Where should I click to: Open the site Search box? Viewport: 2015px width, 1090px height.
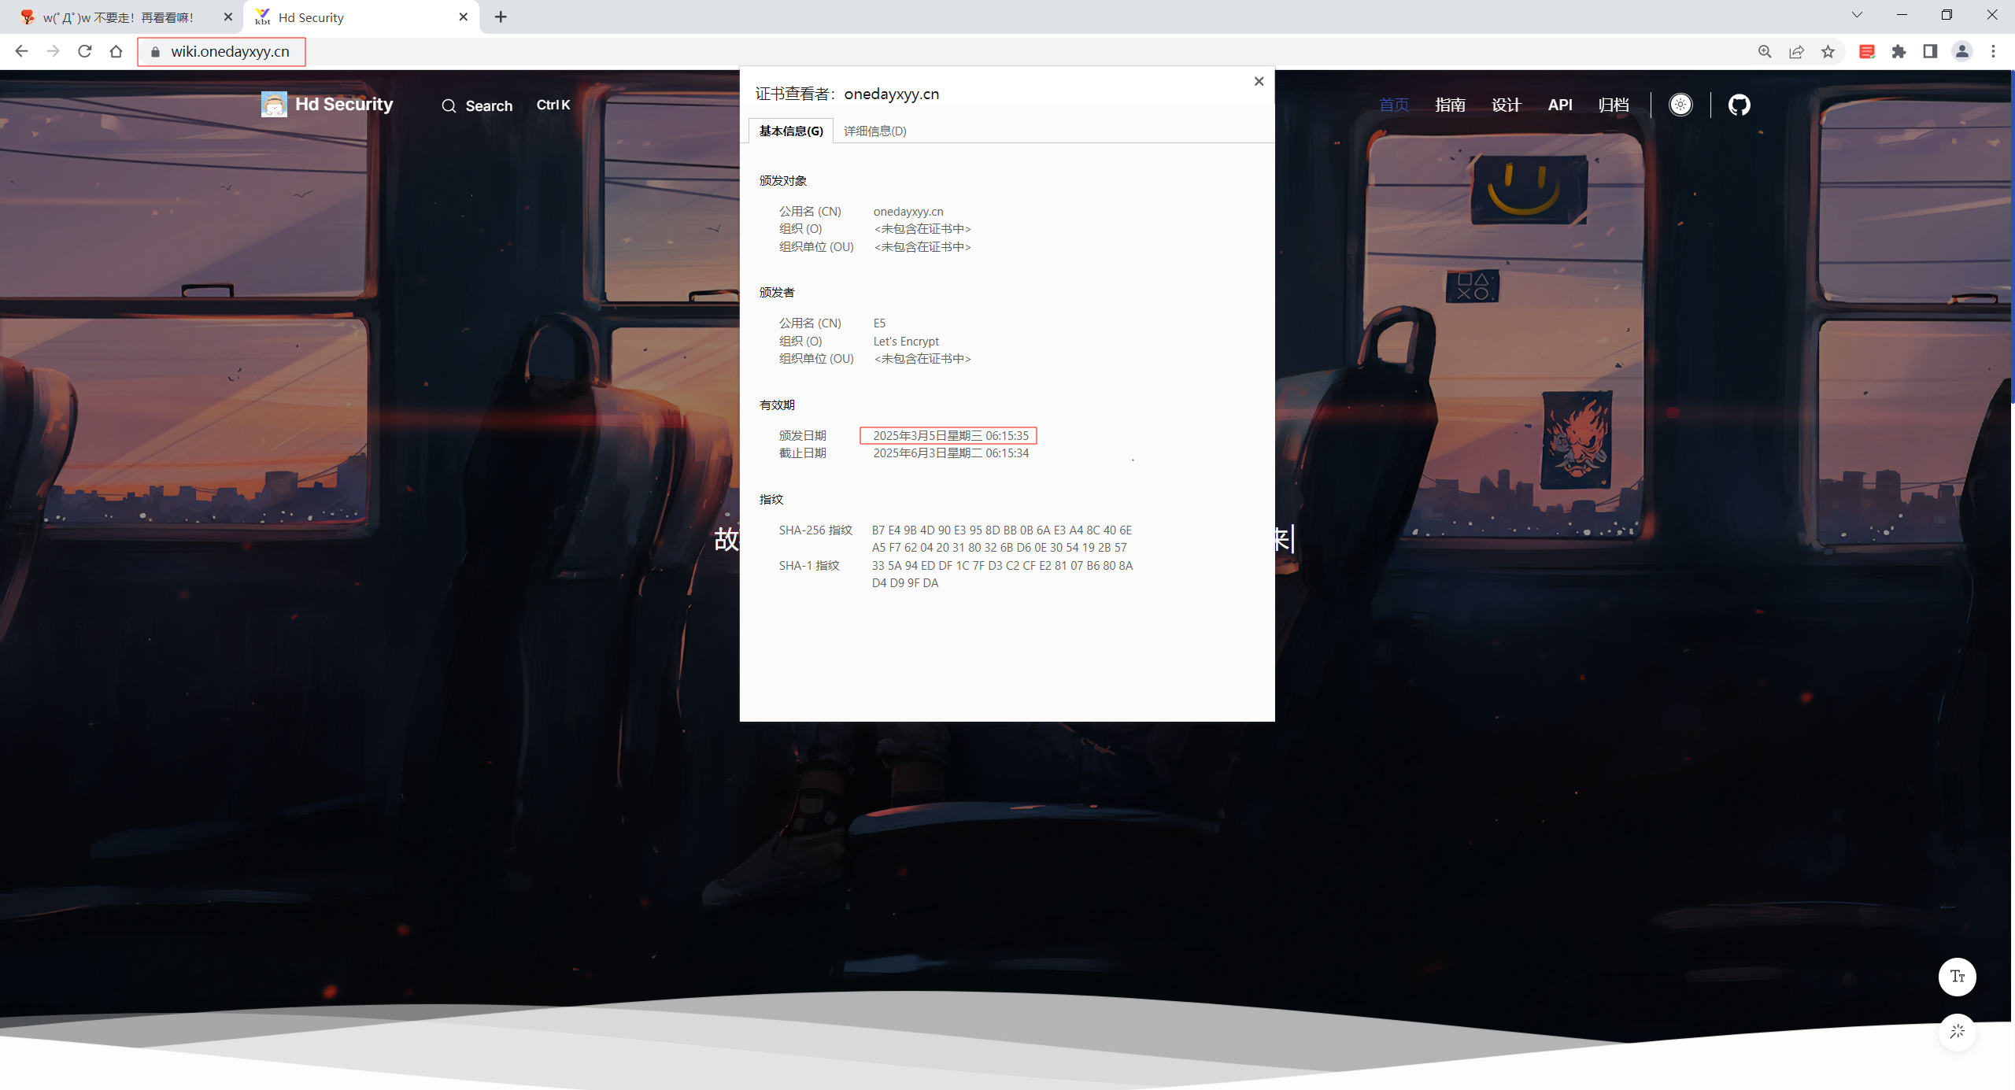505,105
